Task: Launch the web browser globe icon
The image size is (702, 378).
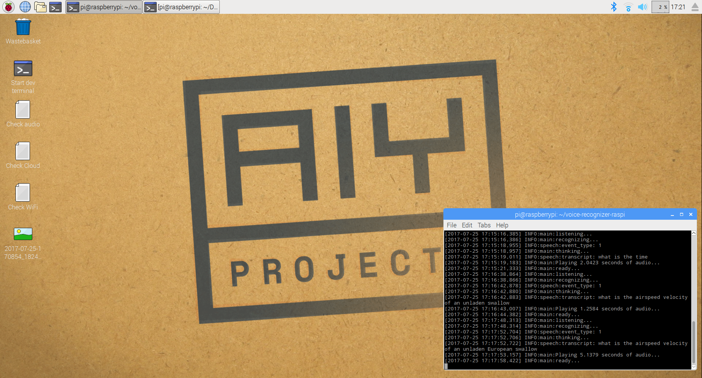Action: (x=25, y=7)
